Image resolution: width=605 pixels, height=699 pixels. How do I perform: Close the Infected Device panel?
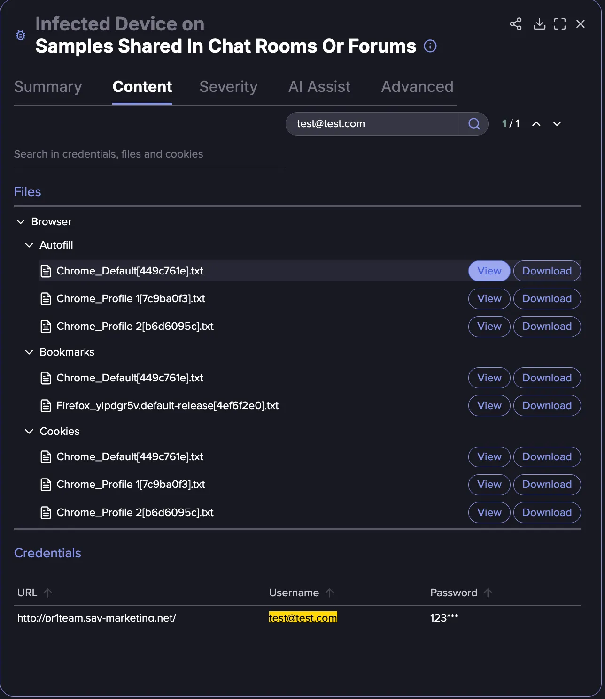581,24
